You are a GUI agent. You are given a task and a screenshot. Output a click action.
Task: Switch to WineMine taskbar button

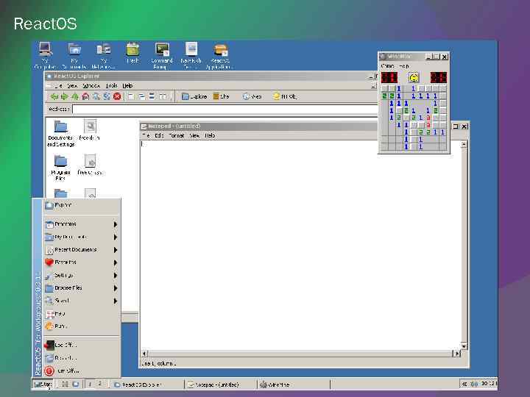[294, 385]
